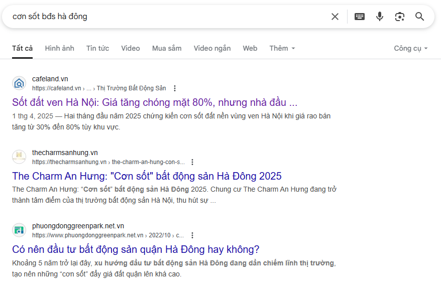Open the on-screen keyboard input tool
The height and width of the screenshot is (288, 441).
(x=360, y=17)
